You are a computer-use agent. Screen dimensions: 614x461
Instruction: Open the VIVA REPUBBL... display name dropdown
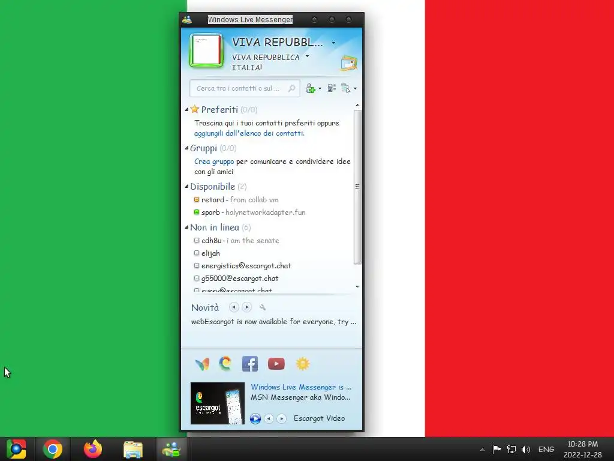[333, 43]
